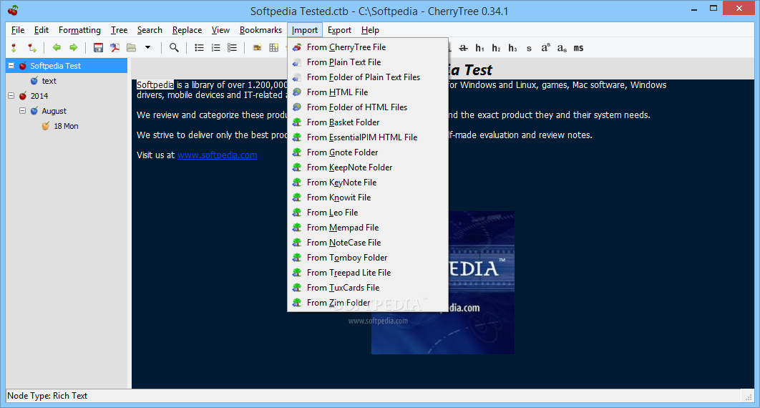Open the Formatting menu
This screenshot has height=408, width=760.
[x=79, y=30]
